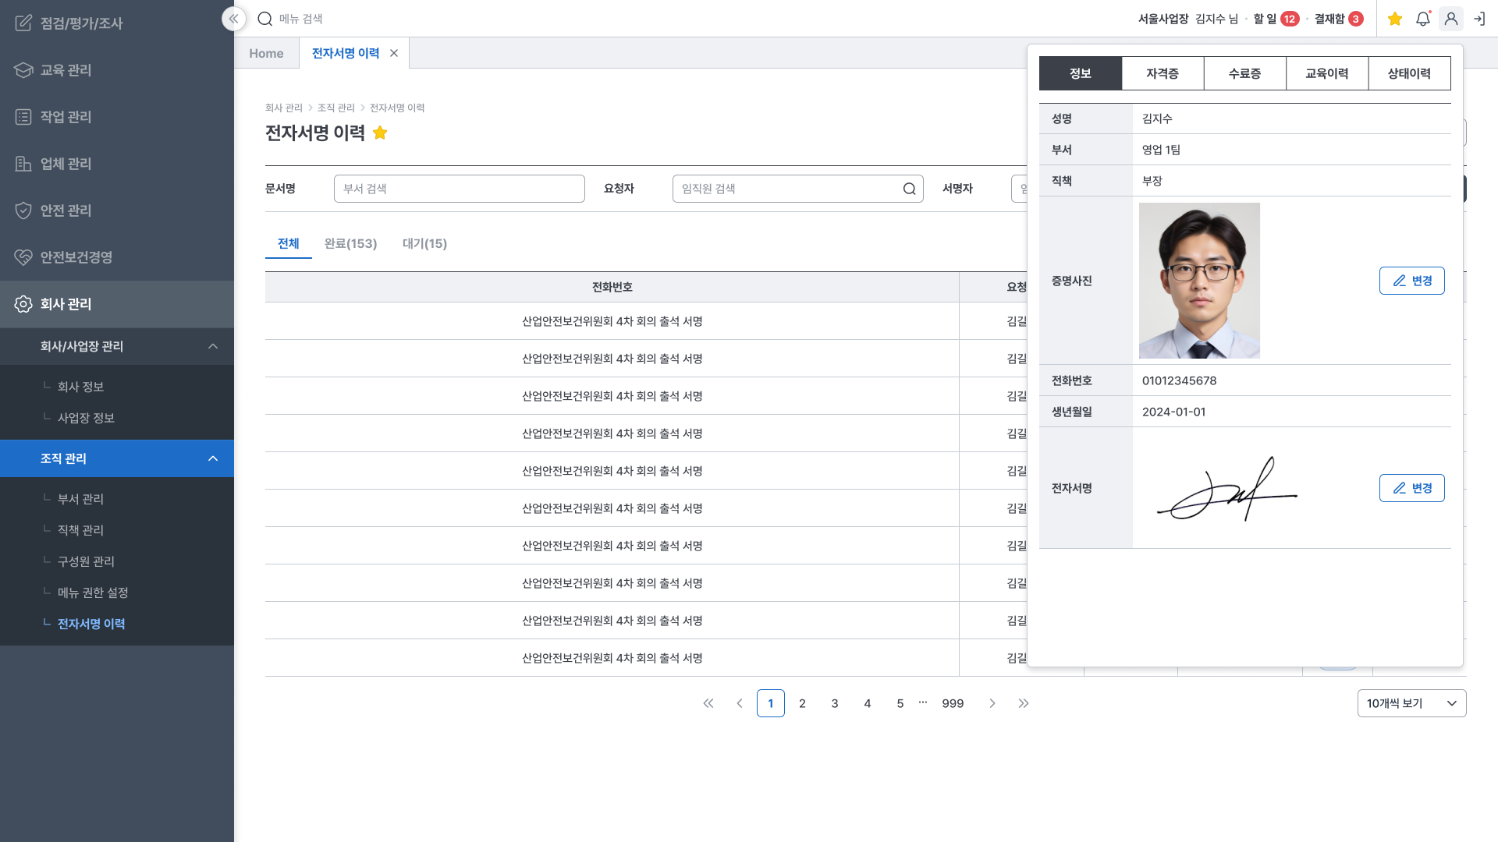Screen dimensions: 1498x842
Task: Collapse the 조직 관리 menu section
Action: [x=213, y=458]
